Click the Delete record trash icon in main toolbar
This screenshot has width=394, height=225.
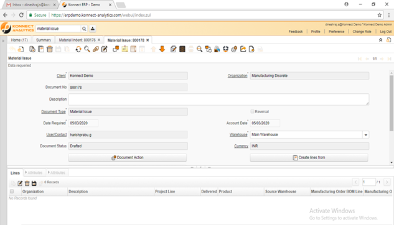pos(50,49)
